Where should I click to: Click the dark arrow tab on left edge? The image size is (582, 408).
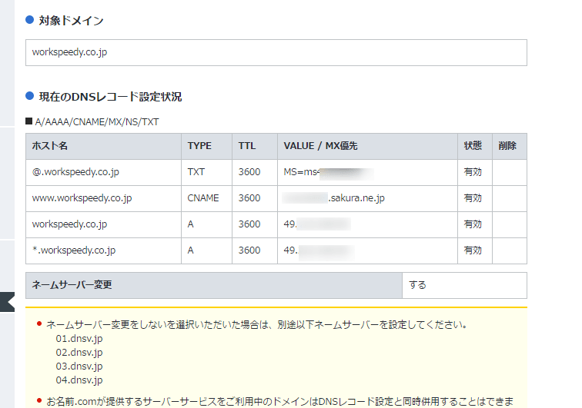(7, 301)
